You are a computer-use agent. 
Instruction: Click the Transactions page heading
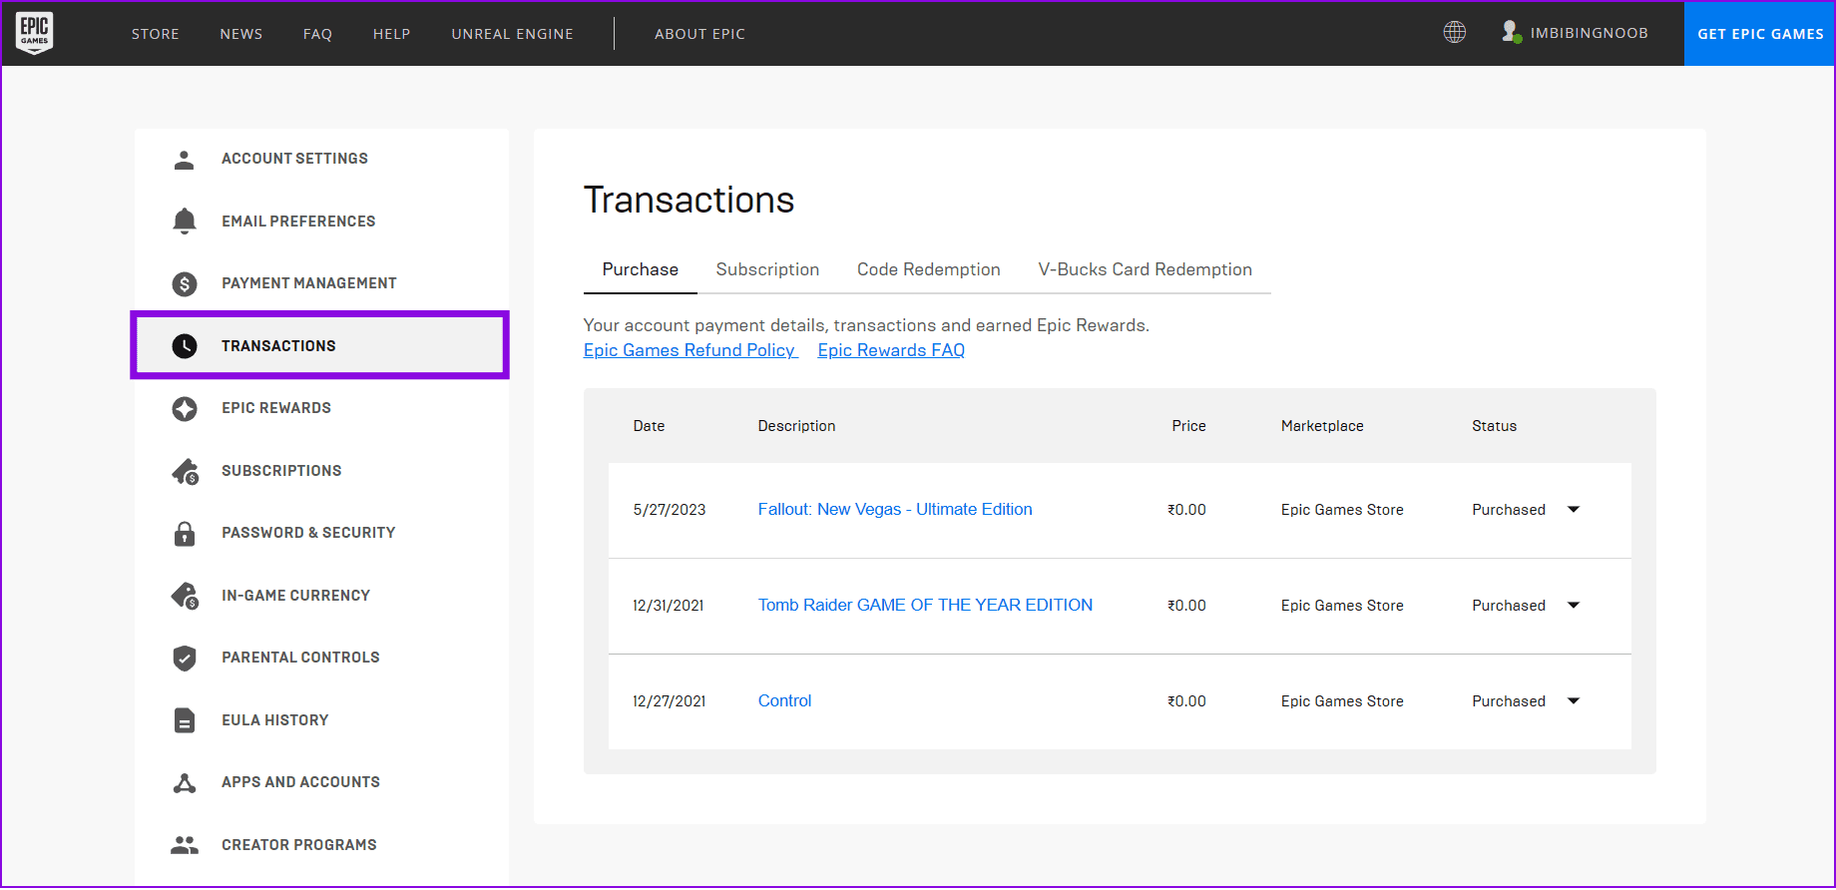pos(688,201)
